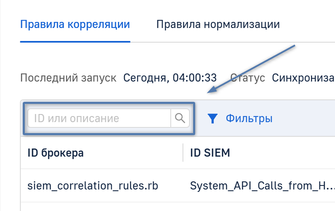Click the funnel filter icon
Image resolution: width=335 pixels, height=211 pixels.
[212, 118]
